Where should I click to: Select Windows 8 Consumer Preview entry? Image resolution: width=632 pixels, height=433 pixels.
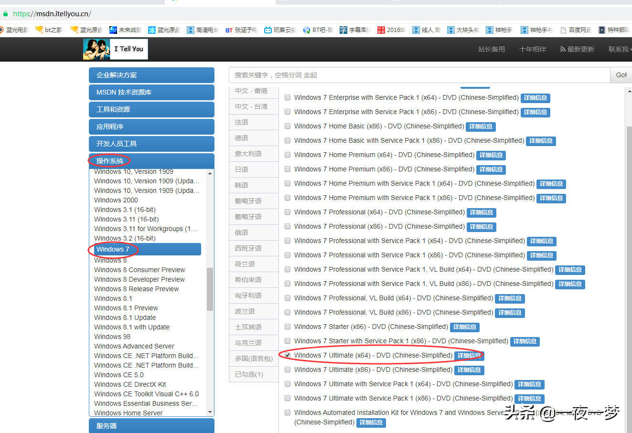[139, 270]
